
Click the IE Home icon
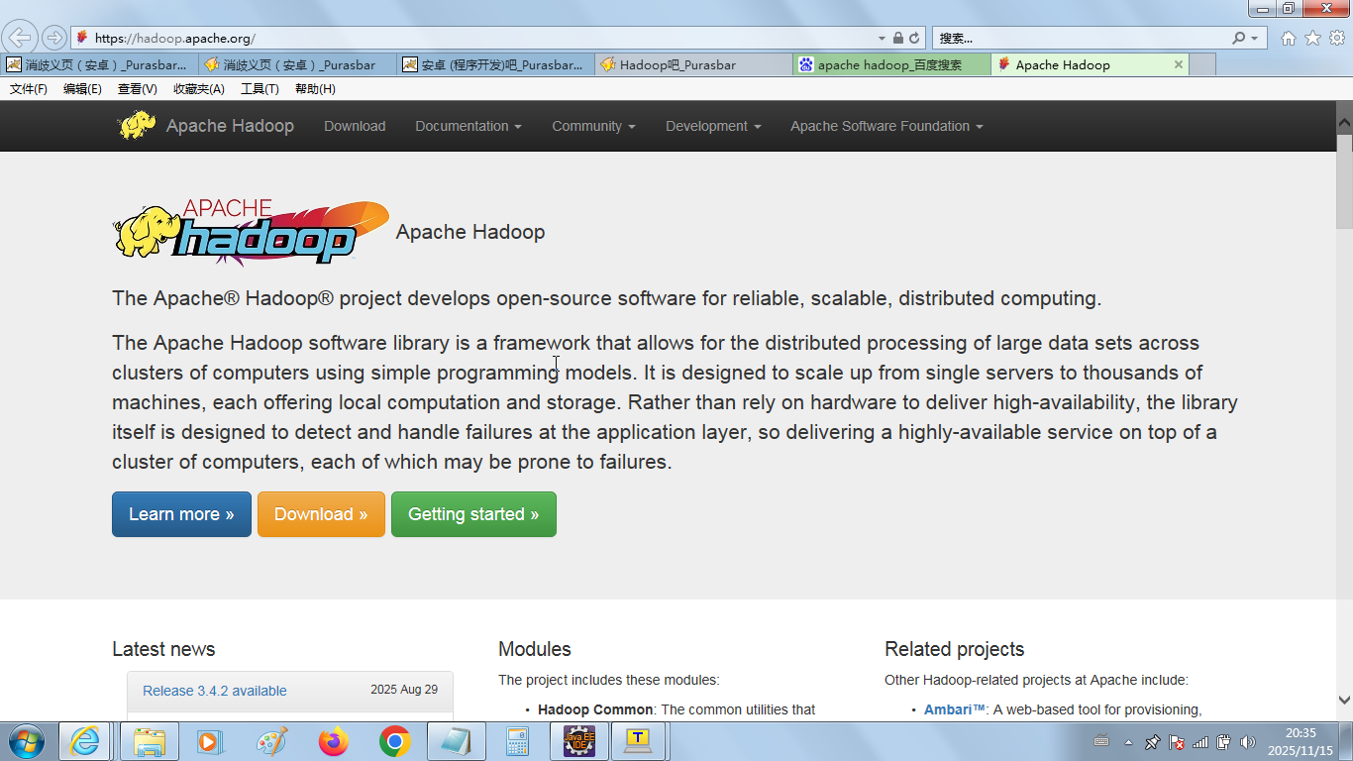1288,39
